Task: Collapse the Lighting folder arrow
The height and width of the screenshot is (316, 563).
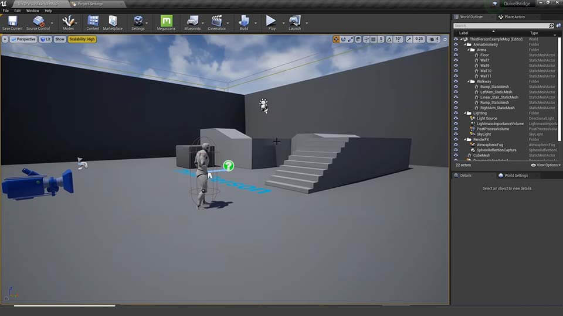Action: click(x=465, y=113)
